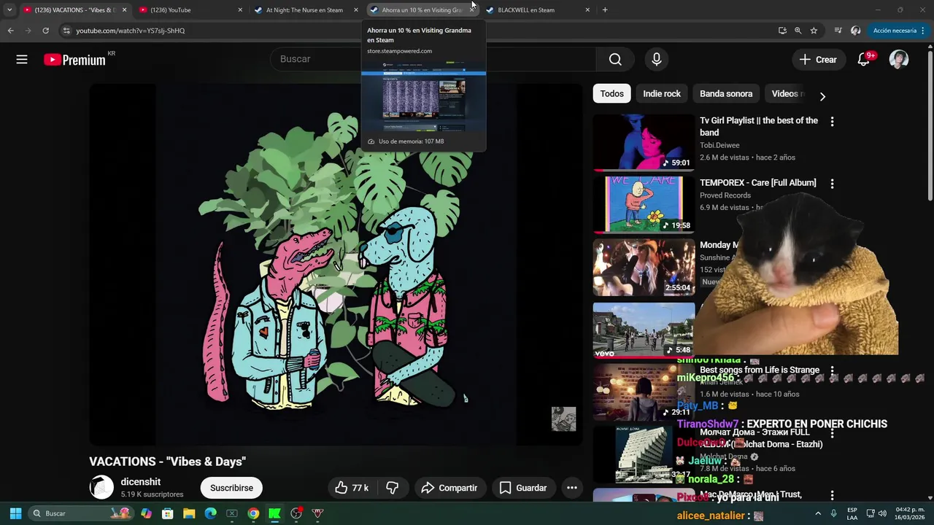Open options for TEMPOREX Care video
The image size is (934, 525).
click(832, 184)
